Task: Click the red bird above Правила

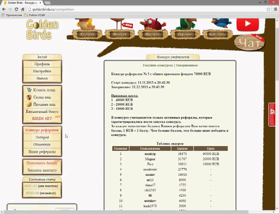Action: (153, 24)
